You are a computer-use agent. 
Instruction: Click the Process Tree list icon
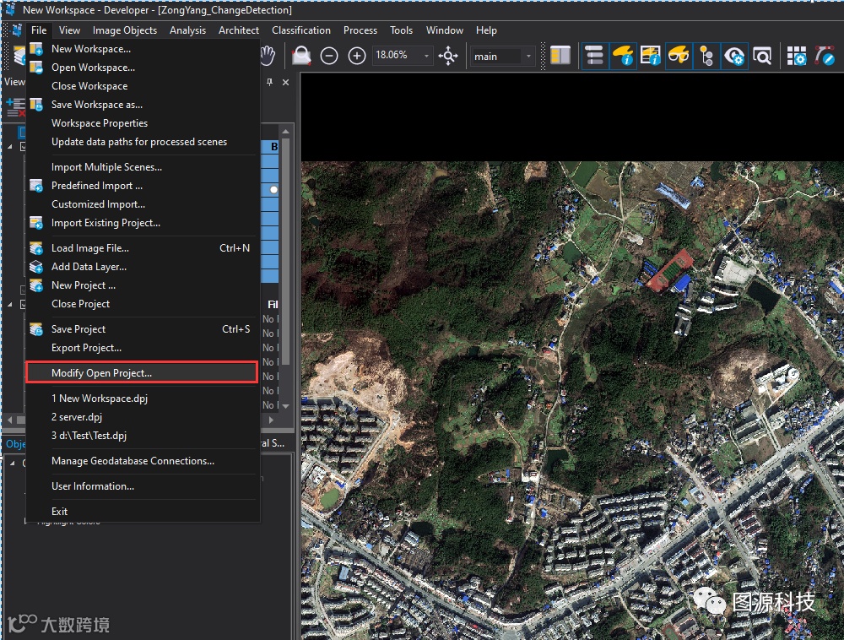pyautogui.click(x=595, y=56)
